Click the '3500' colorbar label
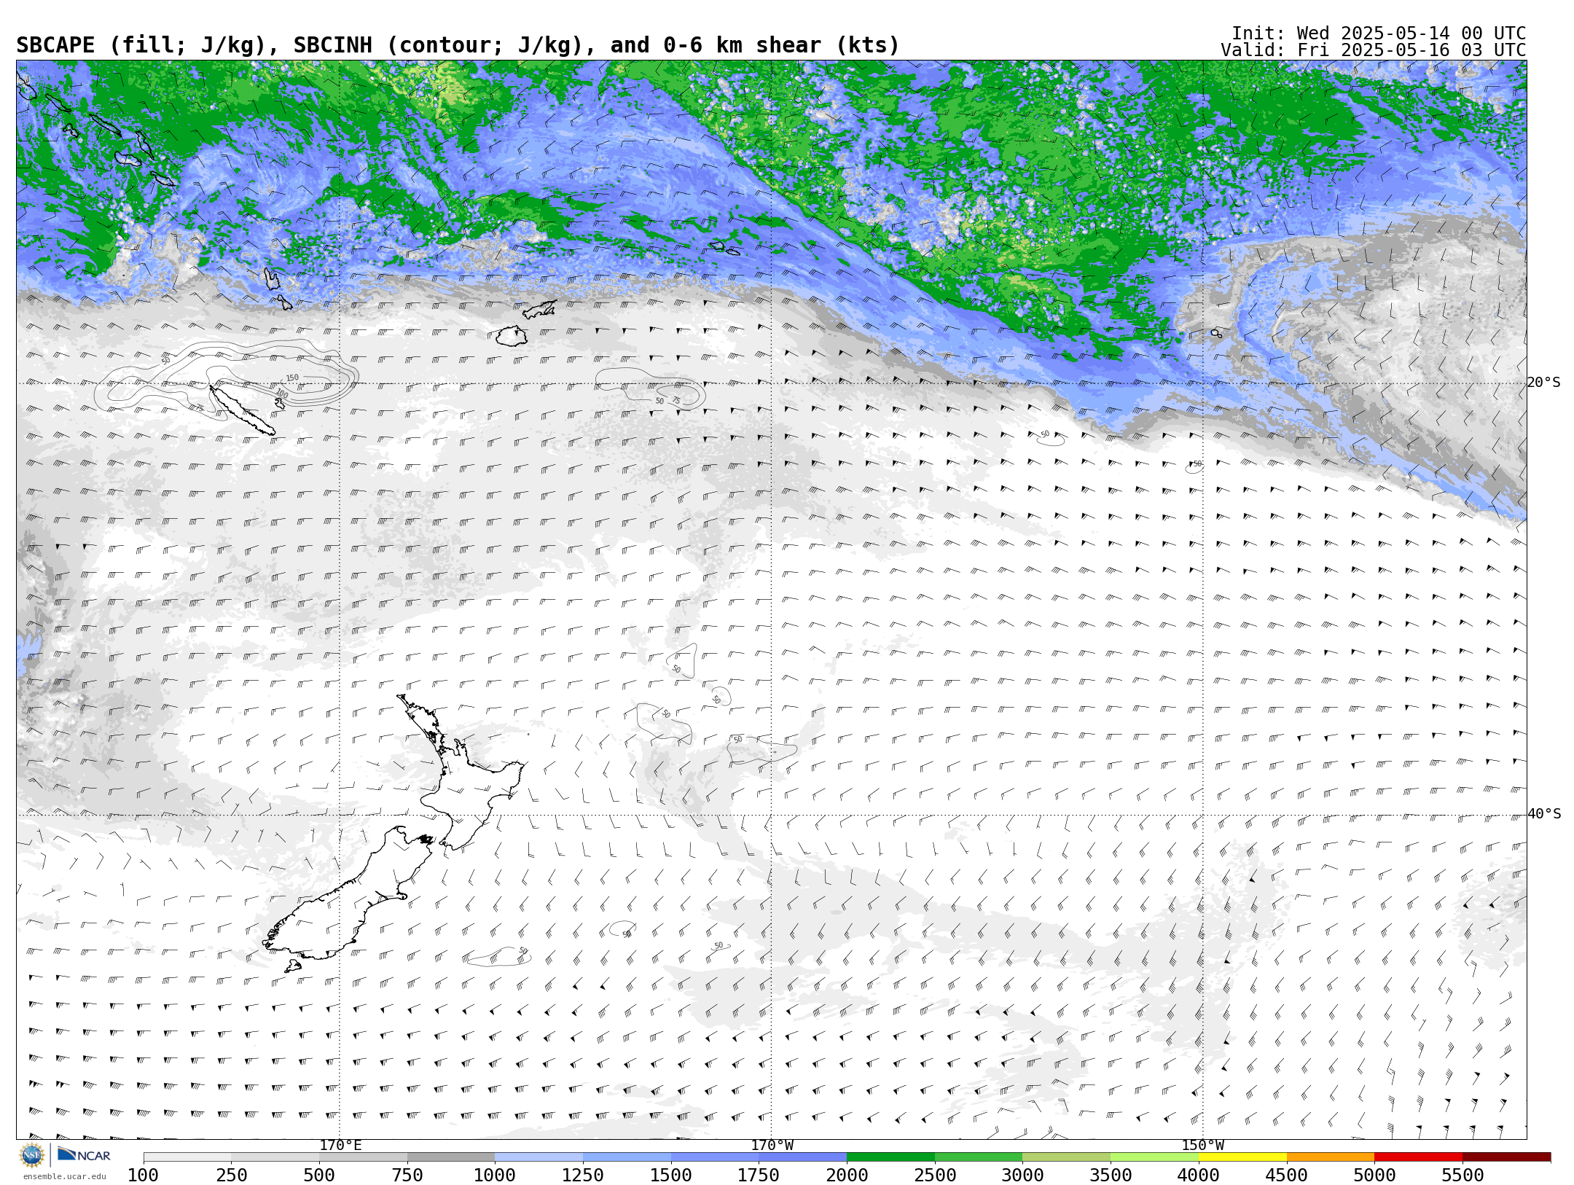The width and height of the screenshot is (1574, 1185). 1111,1175
